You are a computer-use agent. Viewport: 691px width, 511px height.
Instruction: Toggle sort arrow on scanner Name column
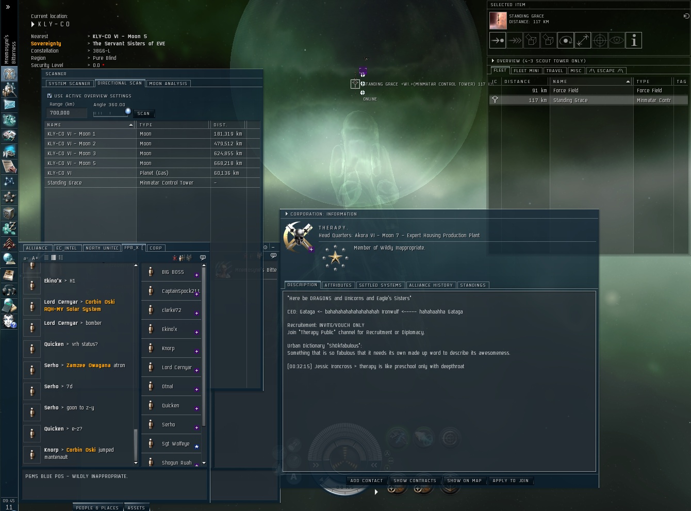coord(131,125)
